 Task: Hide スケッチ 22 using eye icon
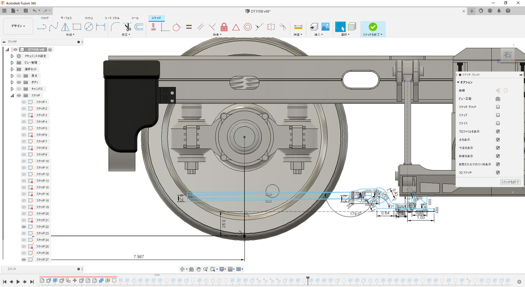tap(24, 227)
